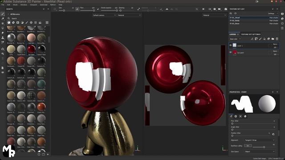This screenshot has width=285, height=160.
Task: Toggle visibility of 02_Body texture set
Action: [231, 21]
